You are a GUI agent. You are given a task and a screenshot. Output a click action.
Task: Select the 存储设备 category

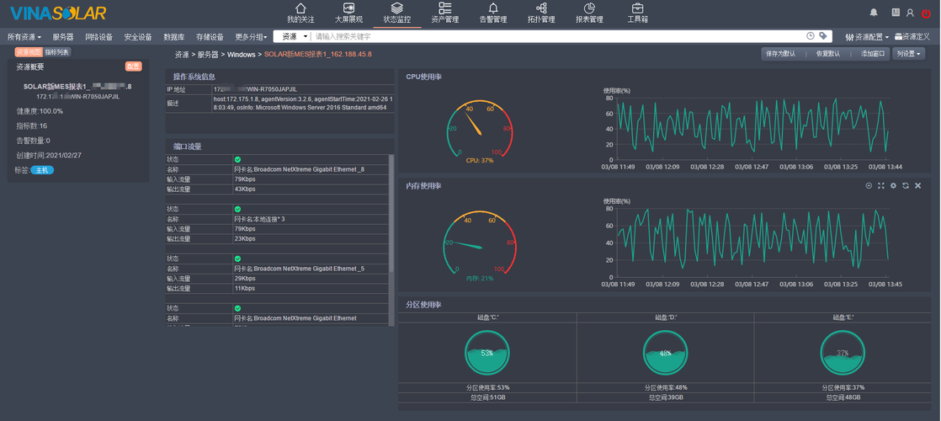click(210, 37)
